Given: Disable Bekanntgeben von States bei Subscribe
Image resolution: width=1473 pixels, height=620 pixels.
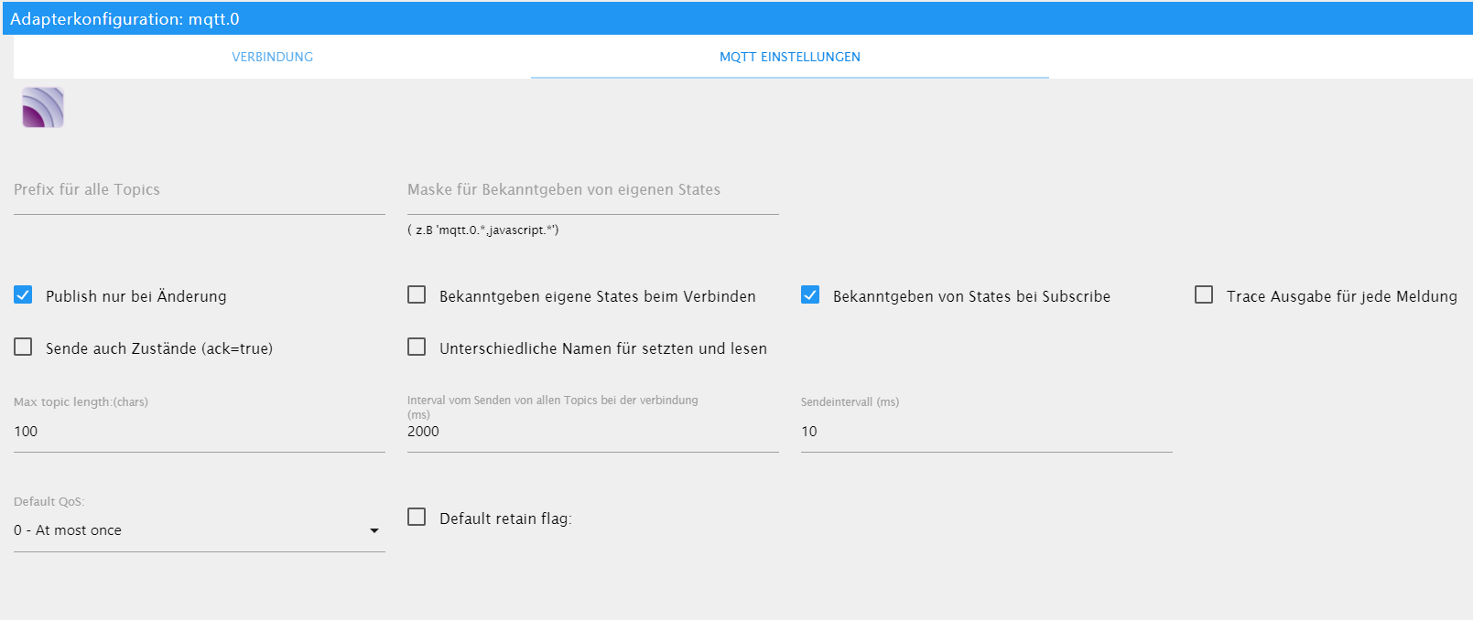Looking at the screenshot, I should (810, 294).
